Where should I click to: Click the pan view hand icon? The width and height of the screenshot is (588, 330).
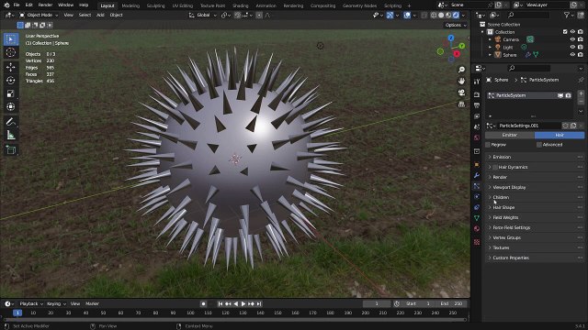tap(461, 81)
